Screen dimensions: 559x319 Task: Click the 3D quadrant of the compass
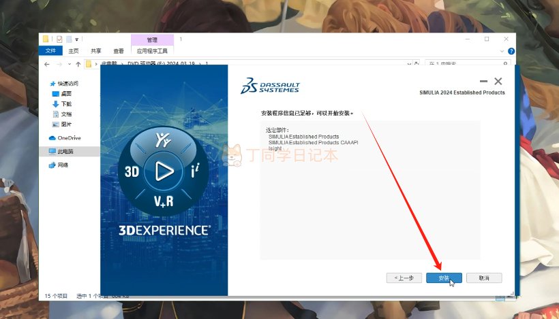click(132, 172)
